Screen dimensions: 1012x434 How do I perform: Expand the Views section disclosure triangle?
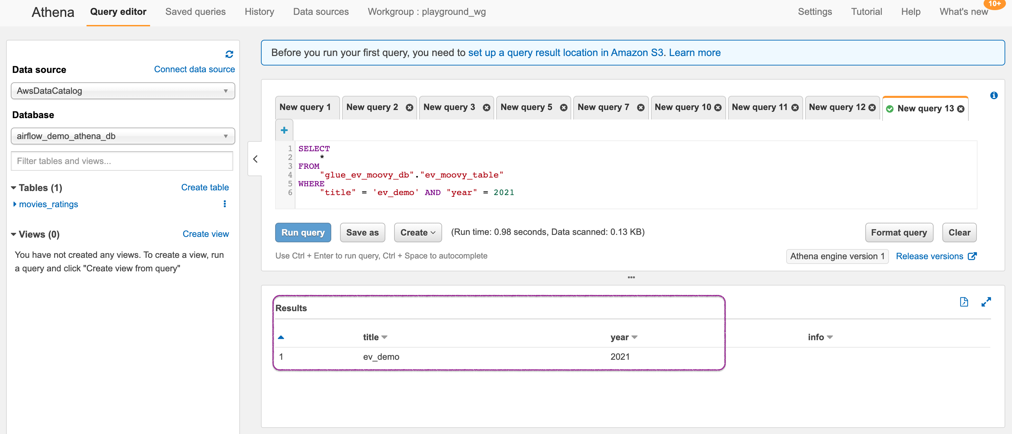14,234
